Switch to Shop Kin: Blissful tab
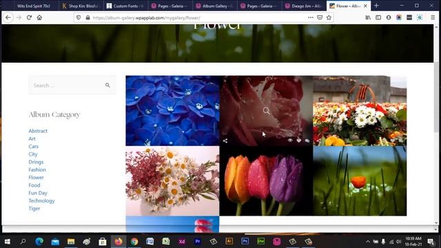 [x=81, y=6]
